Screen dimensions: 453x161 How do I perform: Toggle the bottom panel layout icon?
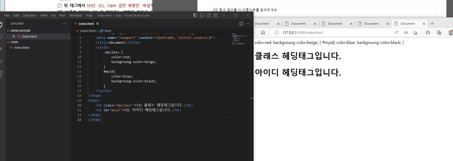[x=202, y=15]
